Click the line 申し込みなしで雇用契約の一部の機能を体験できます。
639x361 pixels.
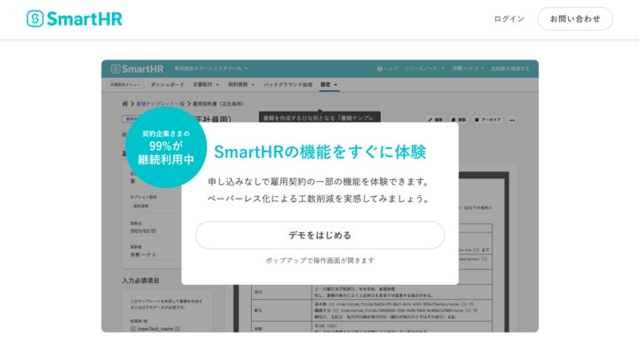pos(319,182)
